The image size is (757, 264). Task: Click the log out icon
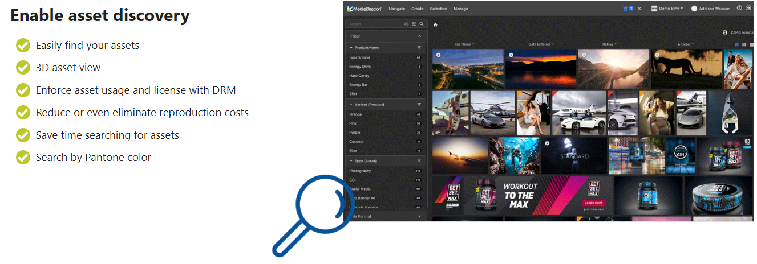click(x=749, y=8)
